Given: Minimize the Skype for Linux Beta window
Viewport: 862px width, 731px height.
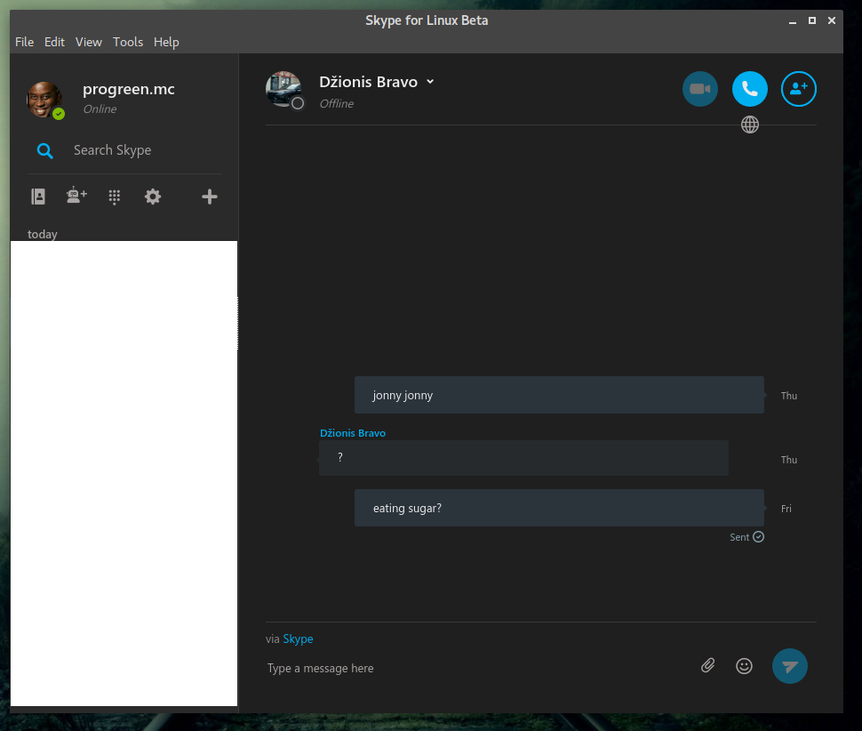Looking at the screenshot, I should [x=792, y=21].
